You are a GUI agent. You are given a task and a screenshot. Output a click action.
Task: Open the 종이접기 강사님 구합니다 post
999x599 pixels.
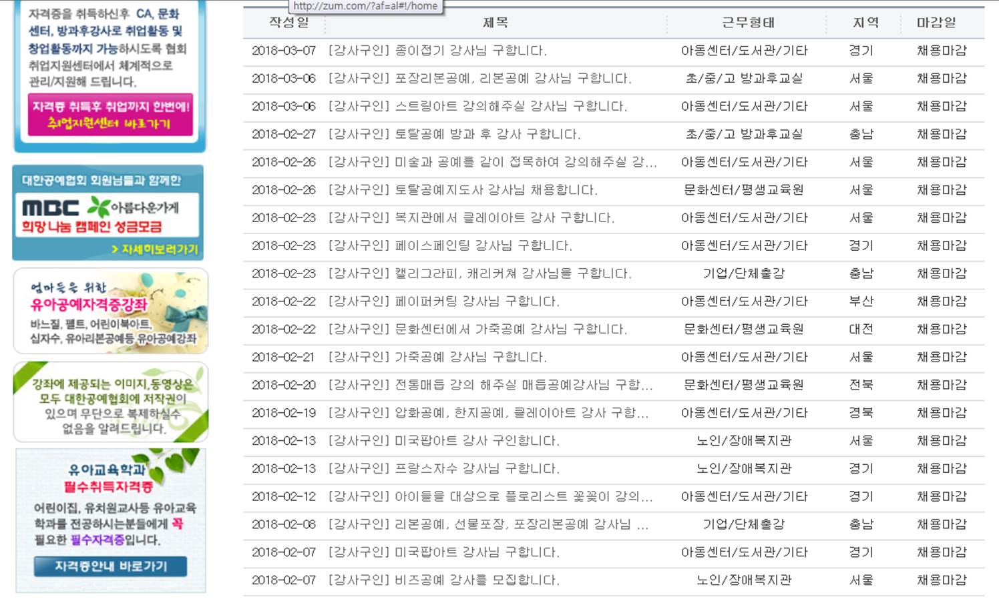click(437, 51)
